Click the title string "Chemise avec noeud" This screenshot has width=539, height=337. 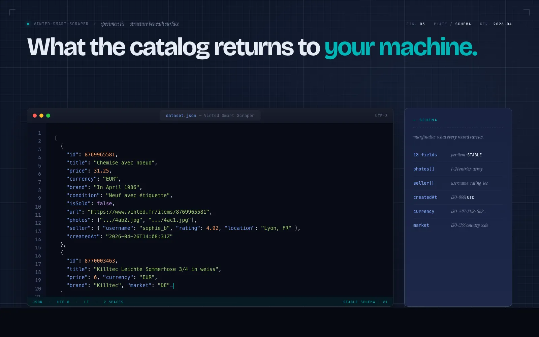click(124, 163)
